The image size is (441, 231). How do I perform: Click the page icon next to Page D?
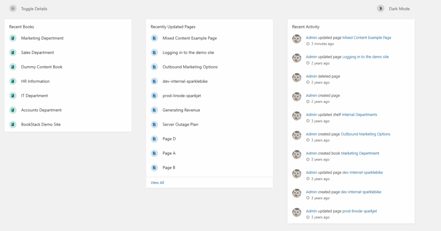coord(154,139)
